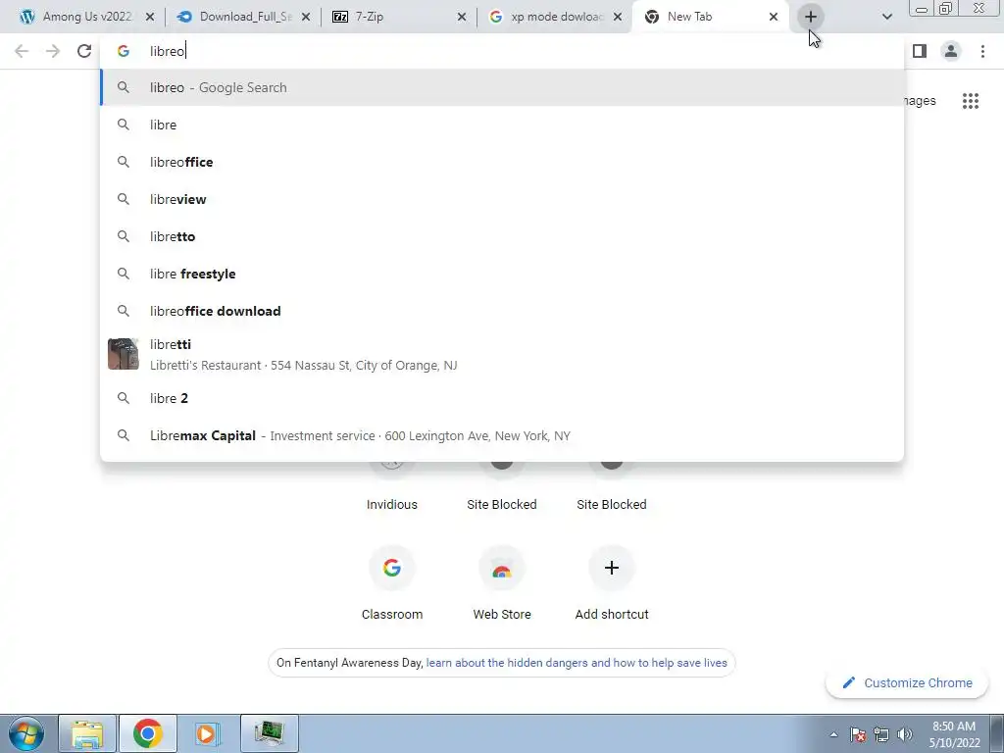The width and height of the screenshot is (1004, 753).
Task: Close the Among Us v2022 tab
Action: (150, 18)
